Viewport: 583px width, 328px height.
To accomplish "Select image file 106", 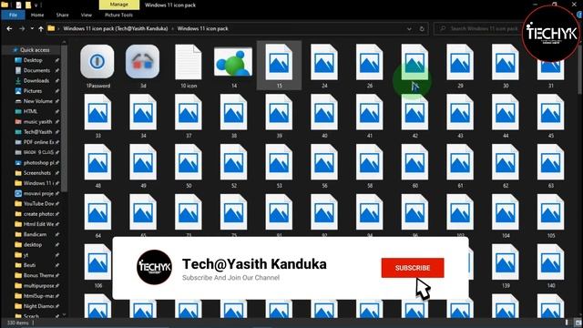I will coord(97,265).
